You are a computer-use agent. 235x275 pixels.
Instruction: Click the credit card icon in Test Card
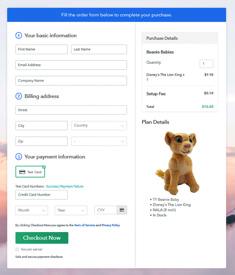22,172
